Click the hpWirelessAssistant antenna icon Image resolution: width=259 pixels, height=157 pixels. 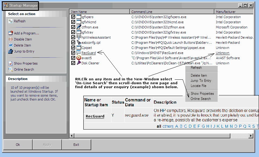[x=79, y=37]
